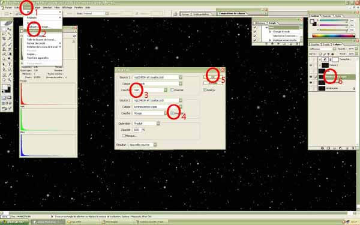
Task: Open the Fichier menu
Action: [x=8, y=8]
